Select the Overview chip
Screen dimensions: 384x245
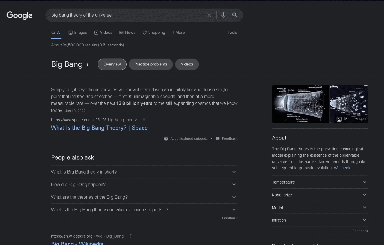pos(112,64)
